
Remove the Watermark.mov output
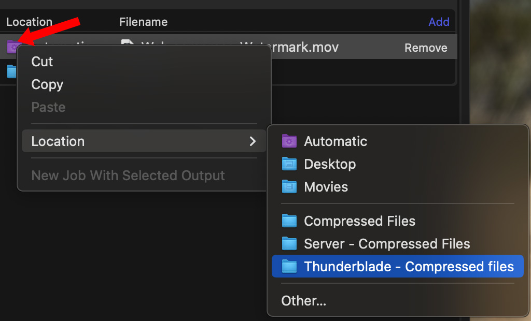pos(426,48)
